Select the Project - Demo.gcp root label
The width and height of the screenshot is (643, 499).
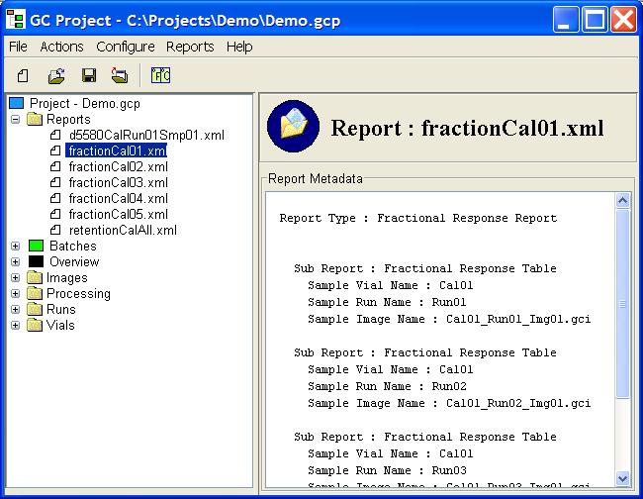(x=85, y=103)
